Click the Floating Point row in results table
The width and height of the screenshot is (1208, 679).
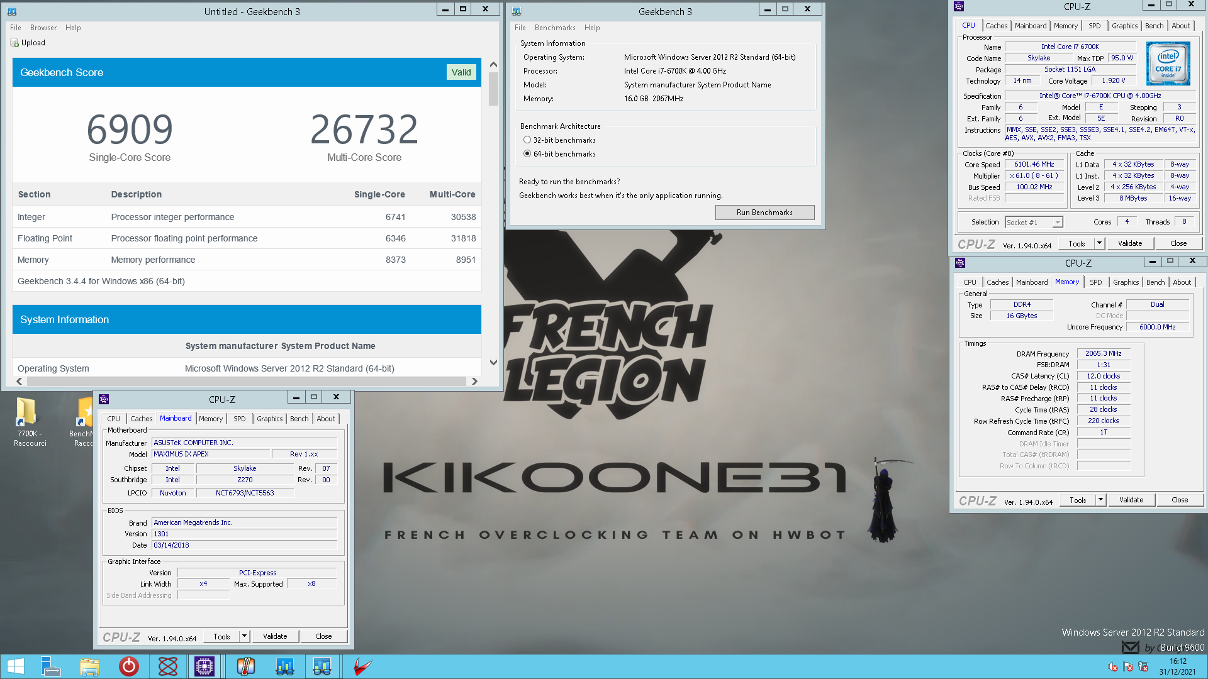(x=247, y=238)
